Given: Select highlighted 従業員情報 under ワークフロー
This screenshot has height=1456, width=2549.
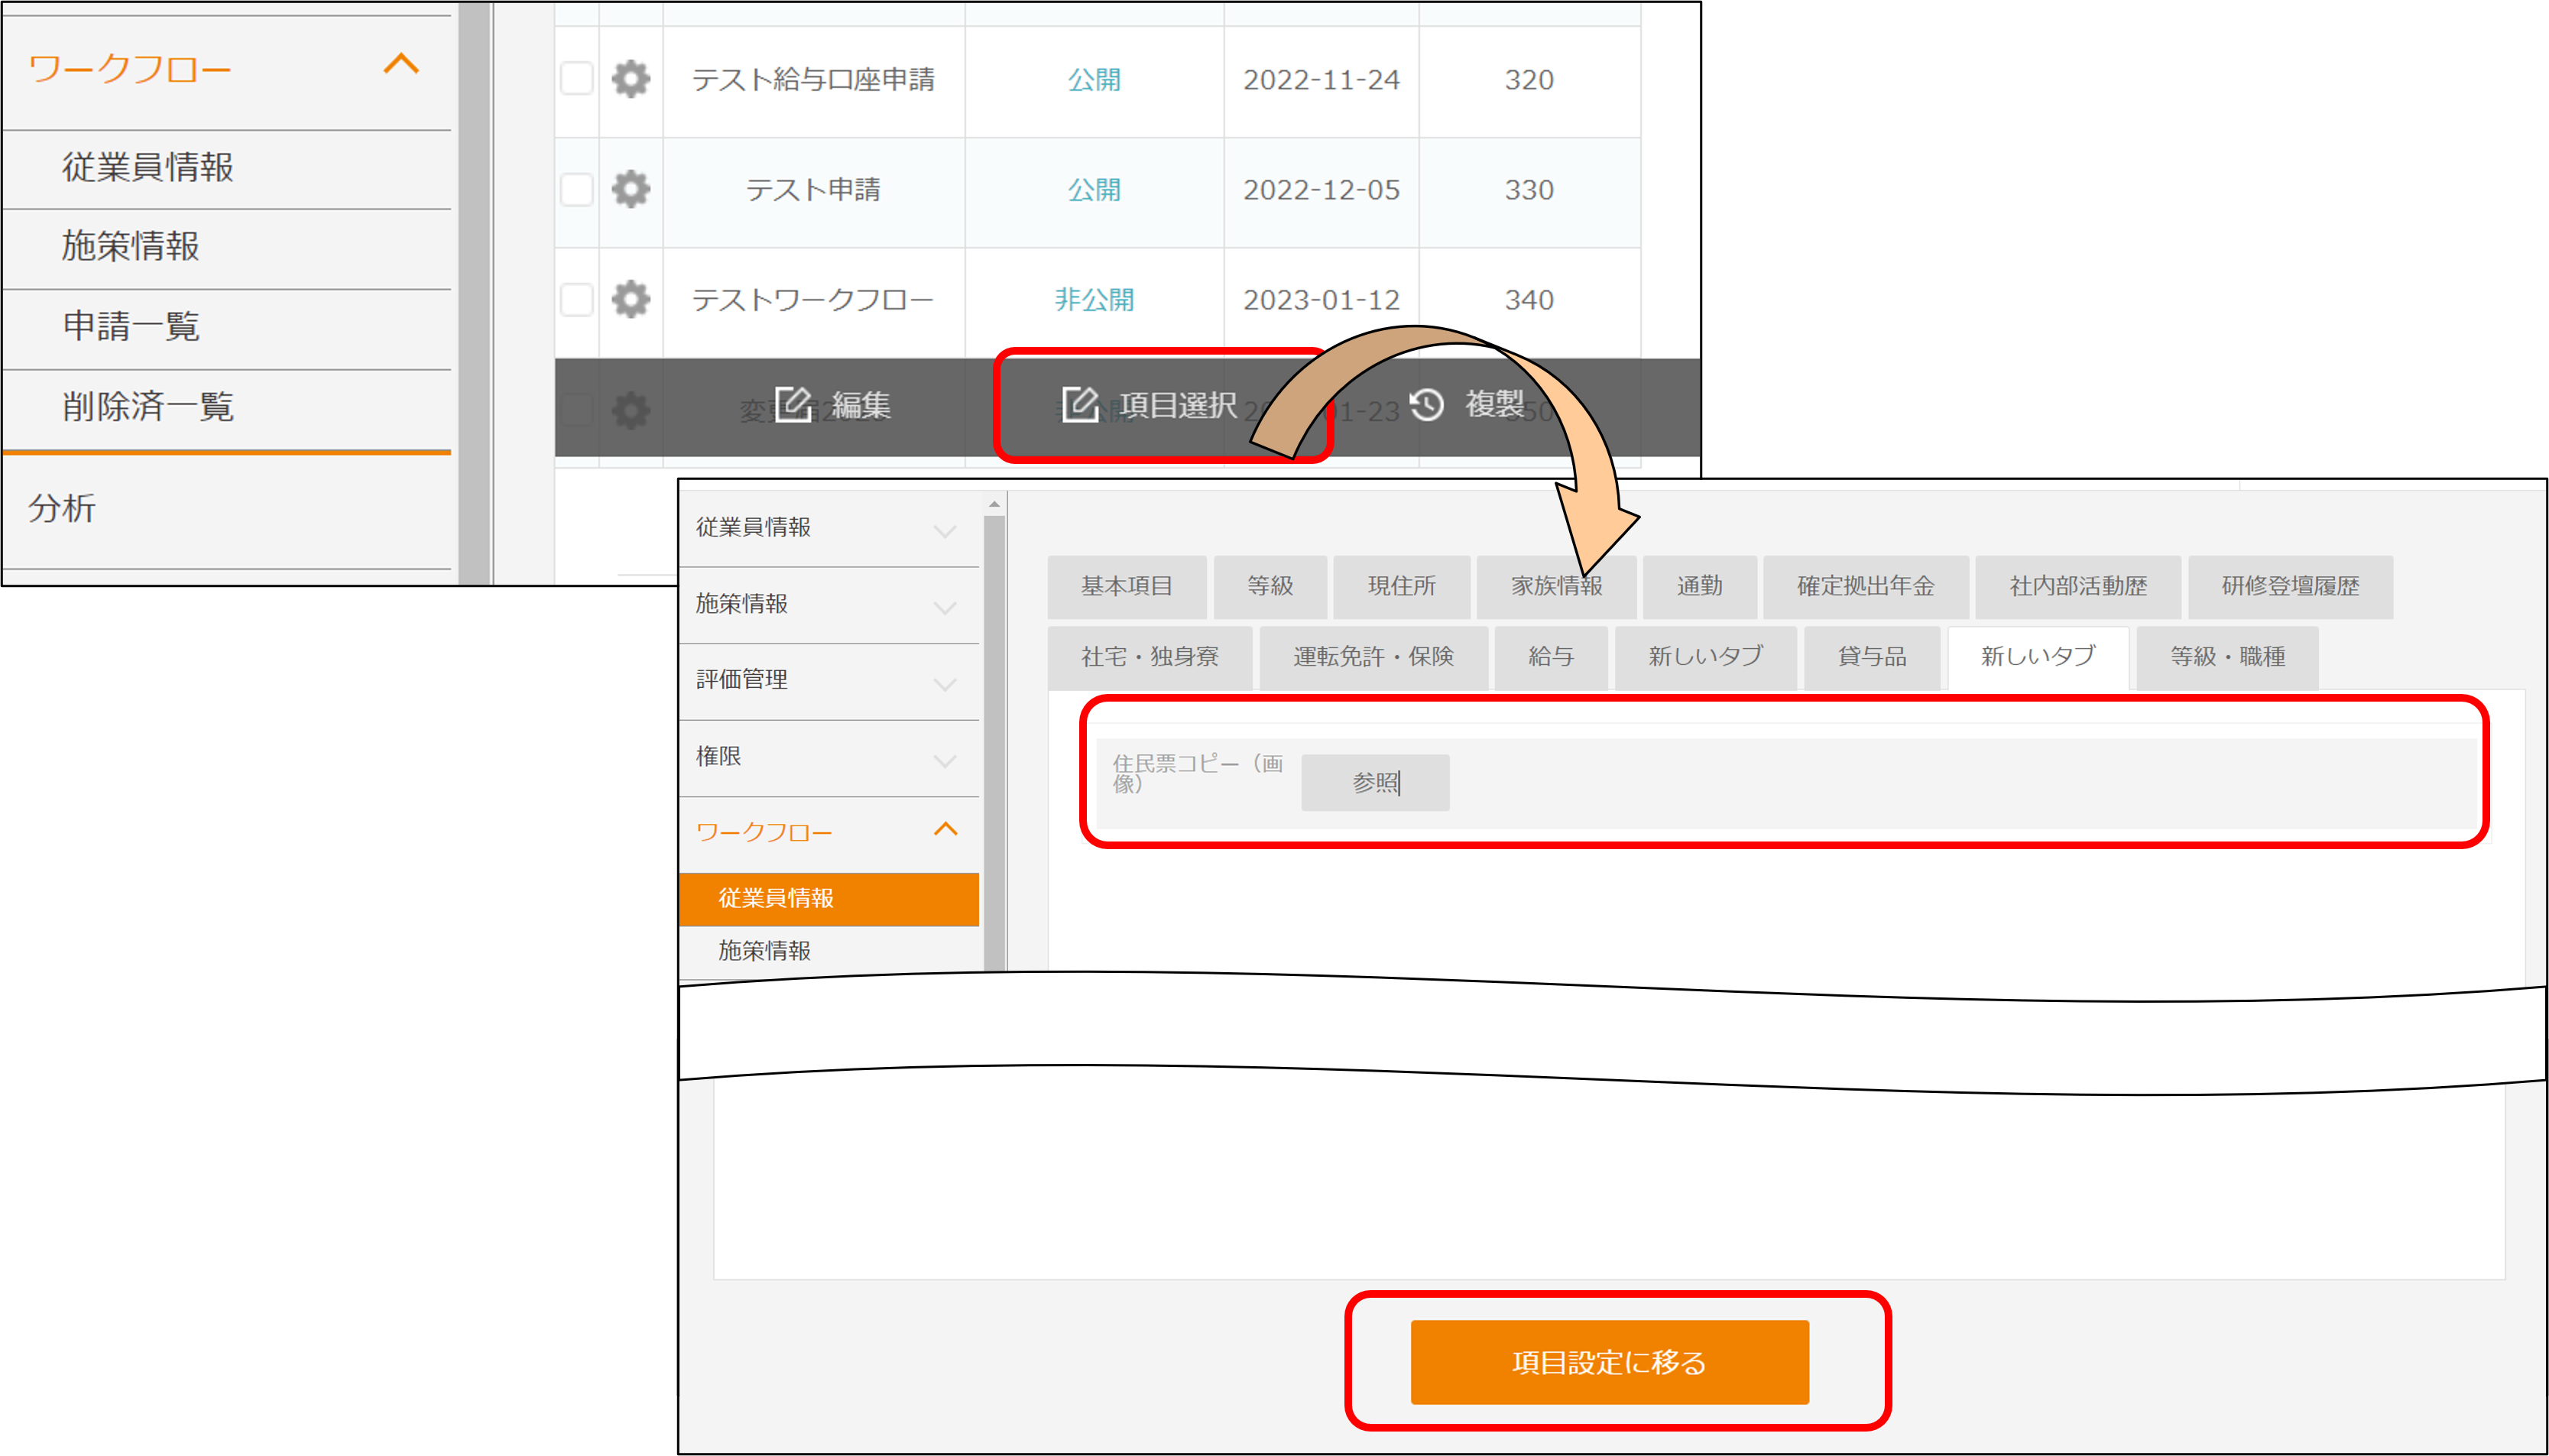Looking at the screenshot, I should coord(829,899).
